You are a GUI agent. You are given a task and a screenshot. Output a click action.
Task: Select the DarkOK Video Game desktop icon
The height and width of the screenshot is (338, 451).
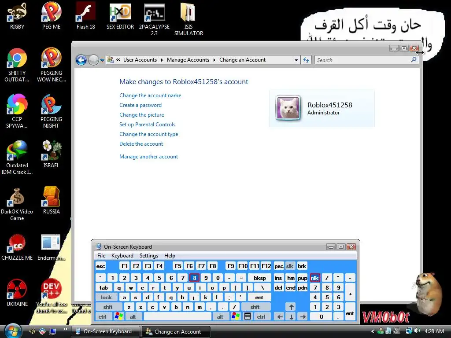17,204
